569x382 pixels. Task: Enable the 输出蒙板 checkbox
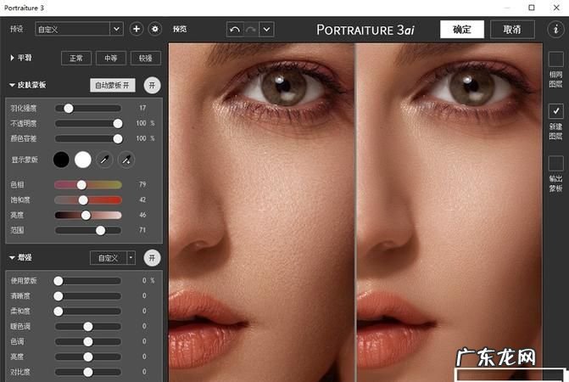click(555, 163)
